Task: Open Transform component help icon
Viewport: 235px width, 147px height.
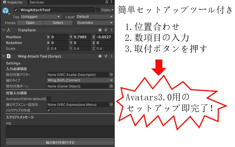Action: tap(100, 30)
